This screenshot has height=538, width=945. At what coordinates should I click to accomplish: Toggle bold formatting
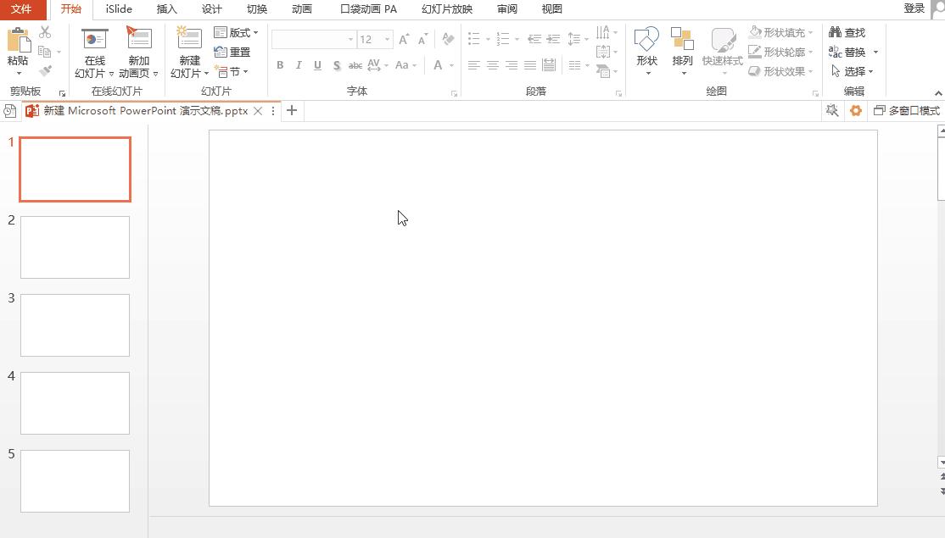280,64
